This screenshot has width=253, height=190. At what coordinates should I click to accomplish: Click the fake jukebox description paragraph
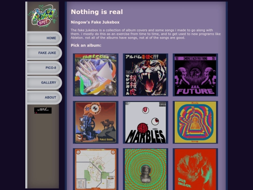click(146, 34)
